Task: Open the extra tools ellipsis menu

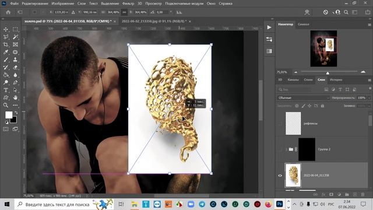Action: tap(15, 105)
